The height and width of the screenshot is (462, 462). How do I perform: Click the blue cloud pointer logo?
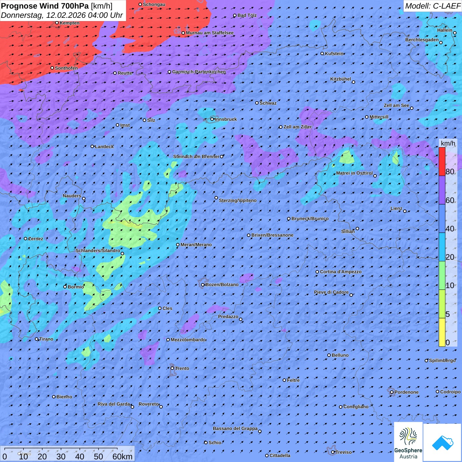(443, 443)
